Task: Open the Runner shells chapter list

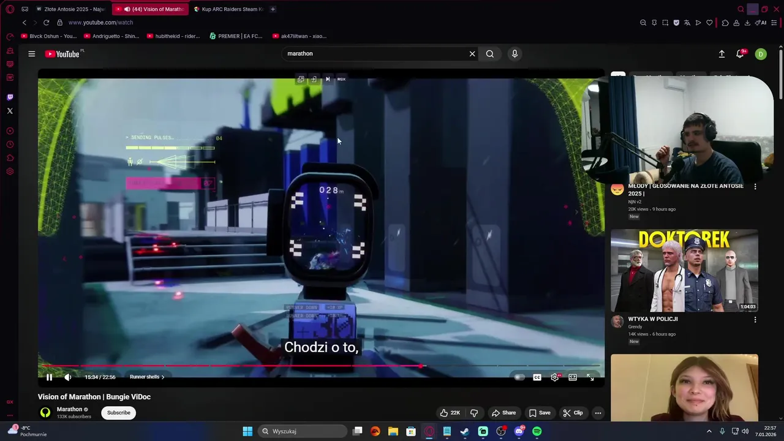Action: (147, 377)
